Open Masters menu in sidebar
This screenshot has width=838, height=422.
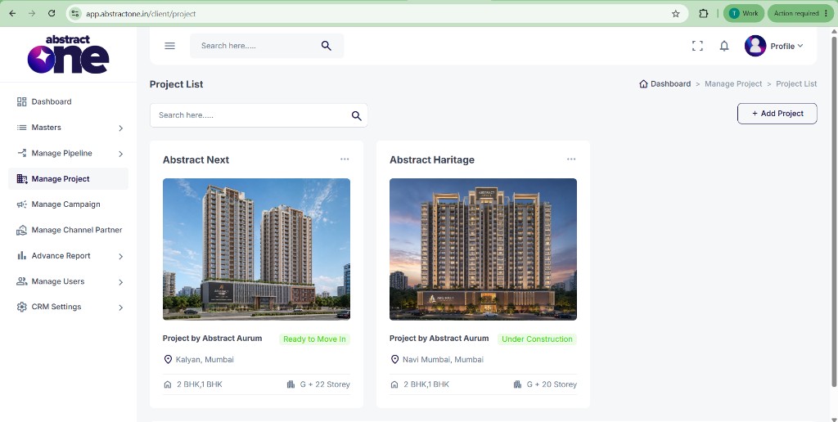(x=47, y=127)
